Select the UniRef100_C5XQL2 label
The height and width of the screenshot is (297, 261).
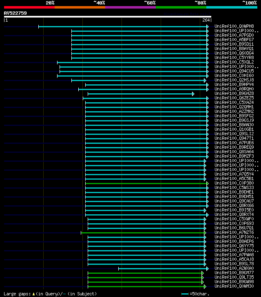click(234, 62)
